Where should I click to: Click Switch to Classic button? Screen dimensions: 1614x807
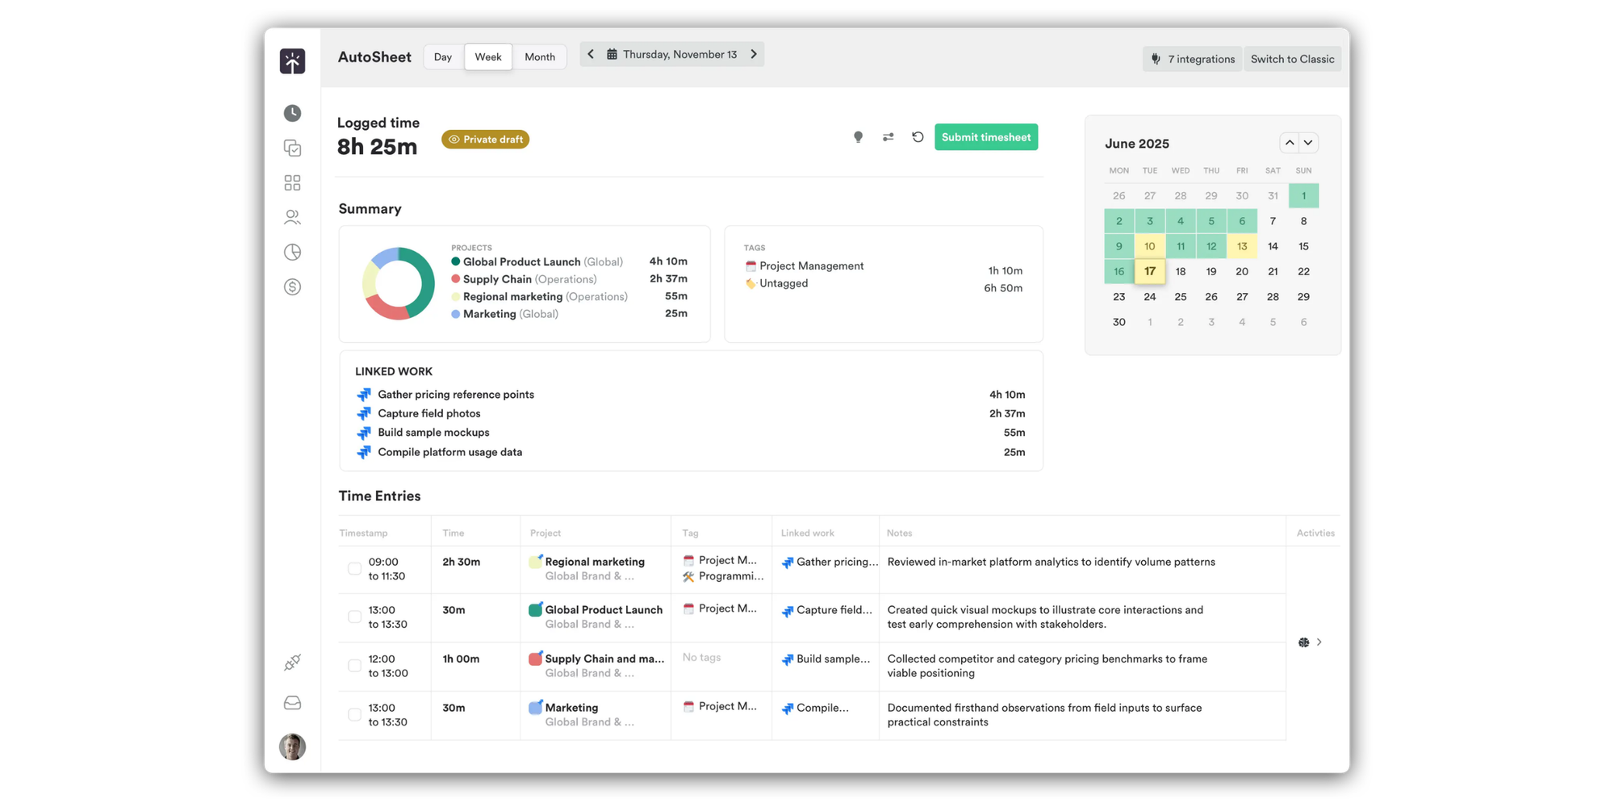(x=1292, y=59)
